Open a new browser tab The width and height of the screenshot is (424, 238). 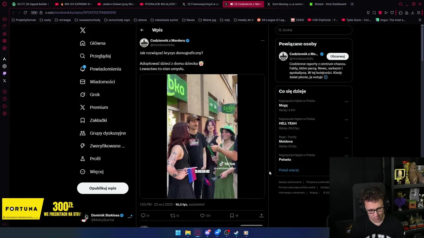[x=352, y=4]
